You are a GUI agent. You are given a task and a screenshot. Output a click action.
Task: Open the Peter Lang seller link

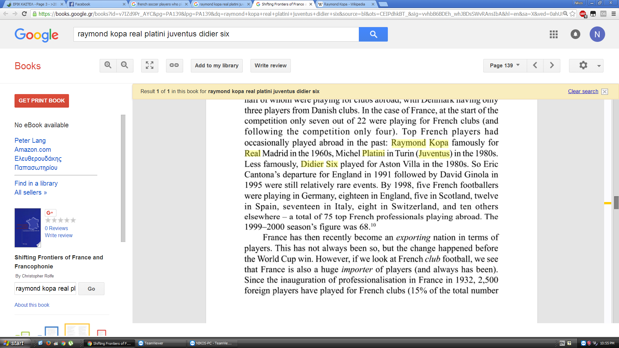pyautogui.click(x=30, y=140)
